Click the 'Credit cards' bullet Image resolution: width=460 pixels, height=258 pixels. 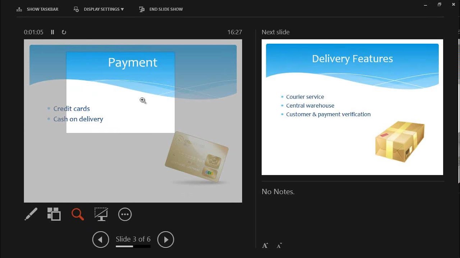[72, 109]
